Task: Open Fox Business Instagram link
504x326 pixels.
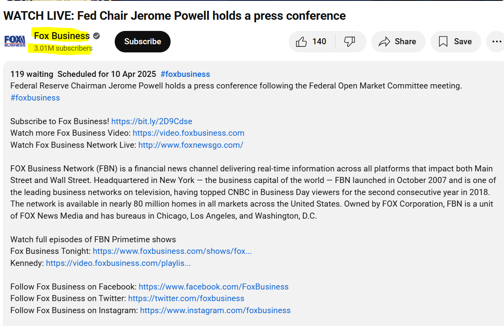Action: [x=215, y=310]
